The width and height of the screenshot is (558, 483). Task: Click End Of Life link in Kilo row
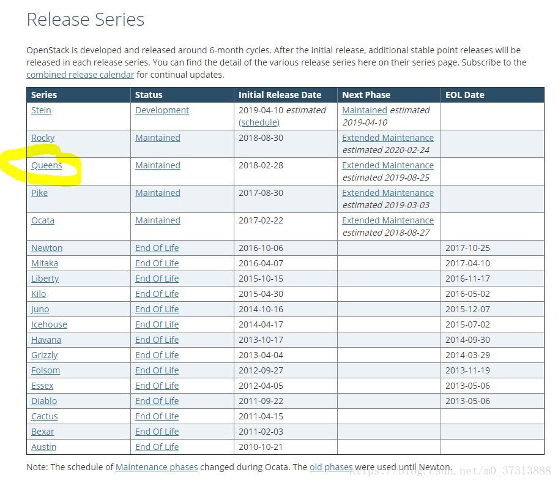point(157,294)
